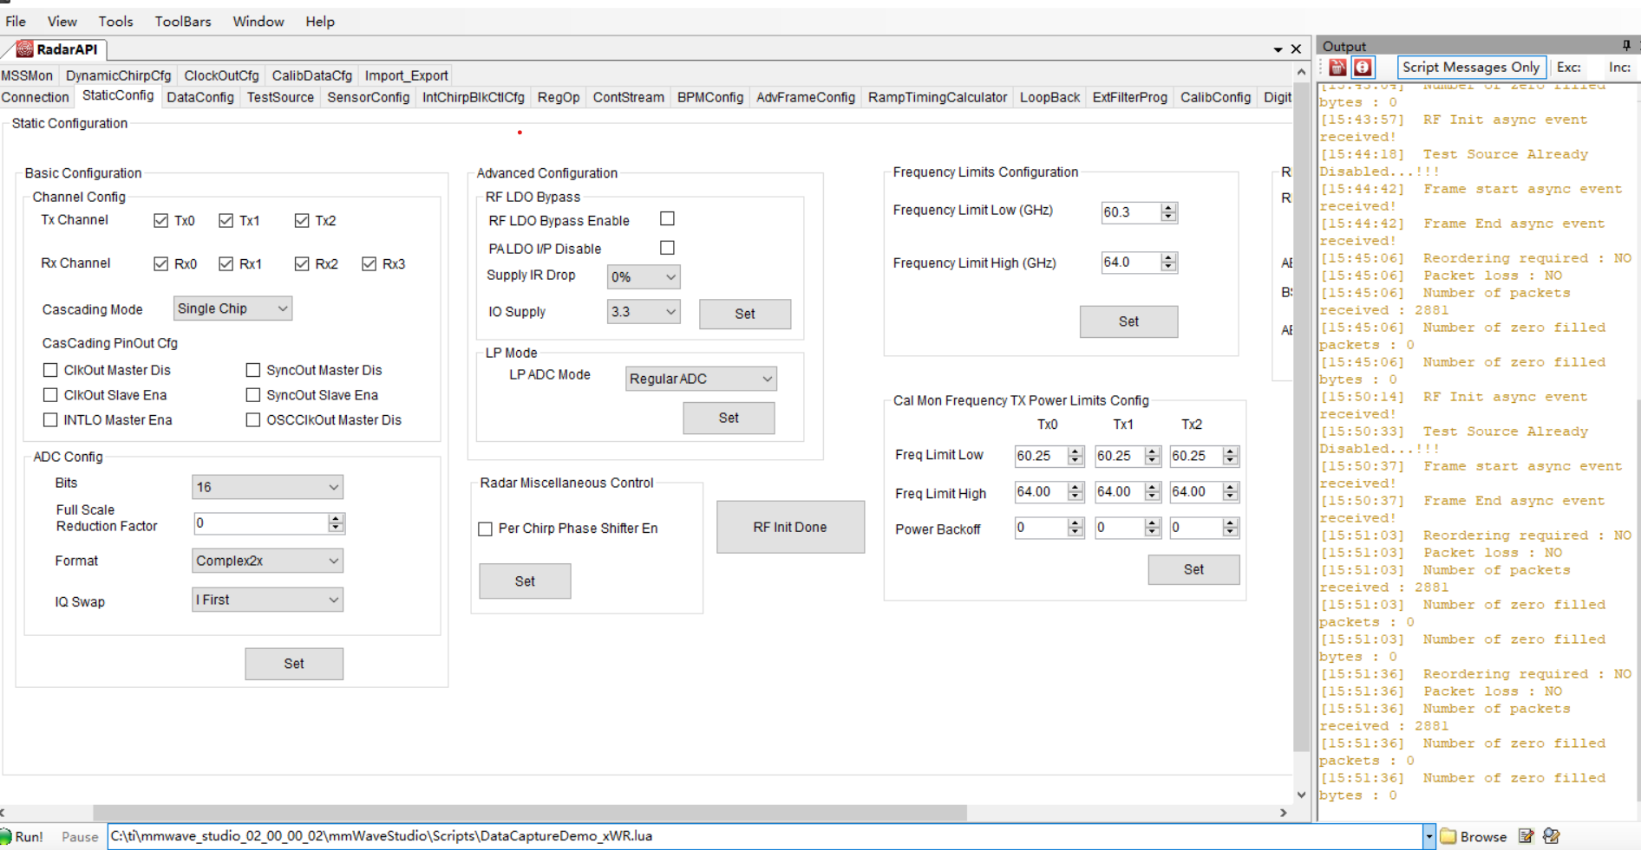
Task: Open the IO Supply dropdown
Action: [644, 312]
